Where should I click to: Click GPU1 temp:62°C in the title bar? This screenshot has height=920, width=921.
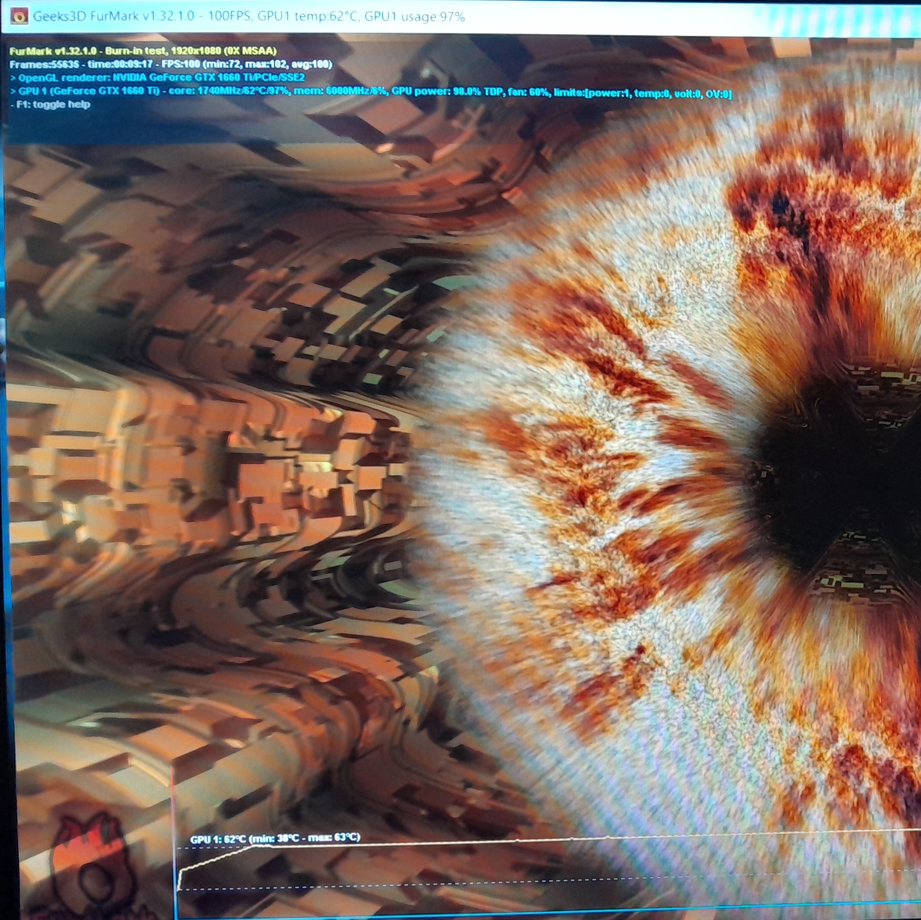308,17
